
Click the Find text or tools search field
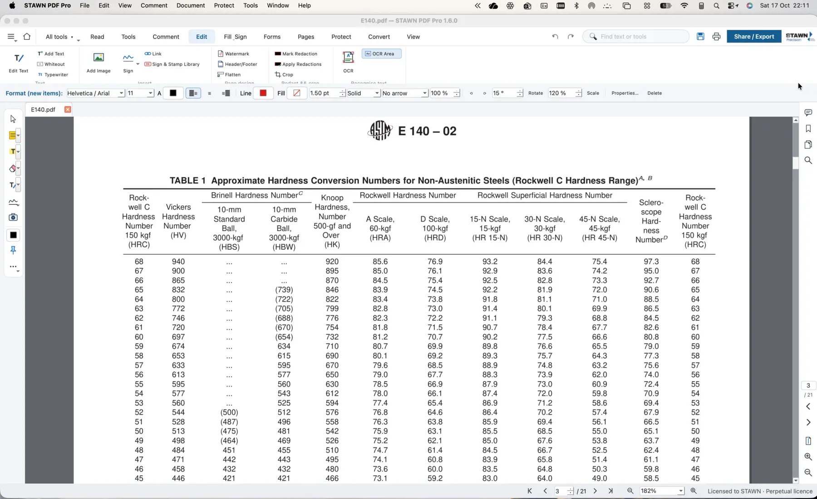pyautogui.click(x=636, y=37)
